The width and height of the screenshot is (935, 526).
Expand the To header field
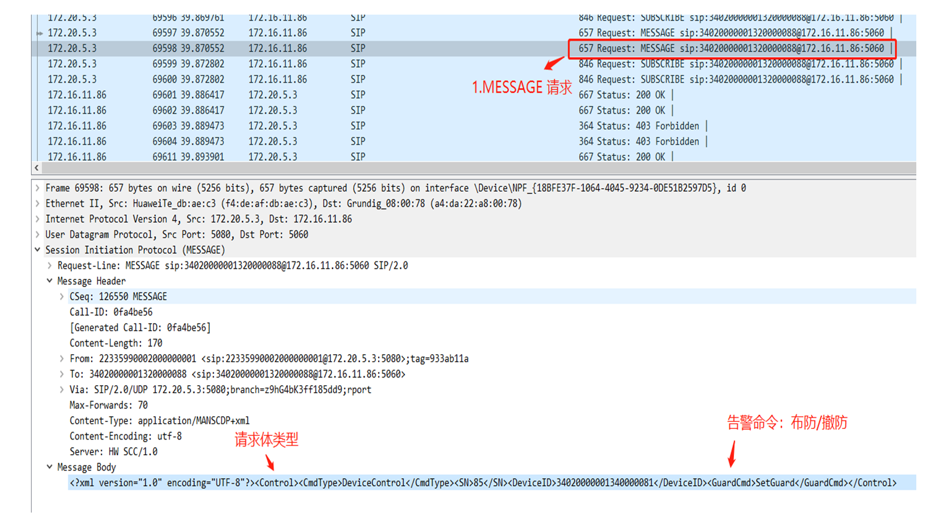pos(61,374)
